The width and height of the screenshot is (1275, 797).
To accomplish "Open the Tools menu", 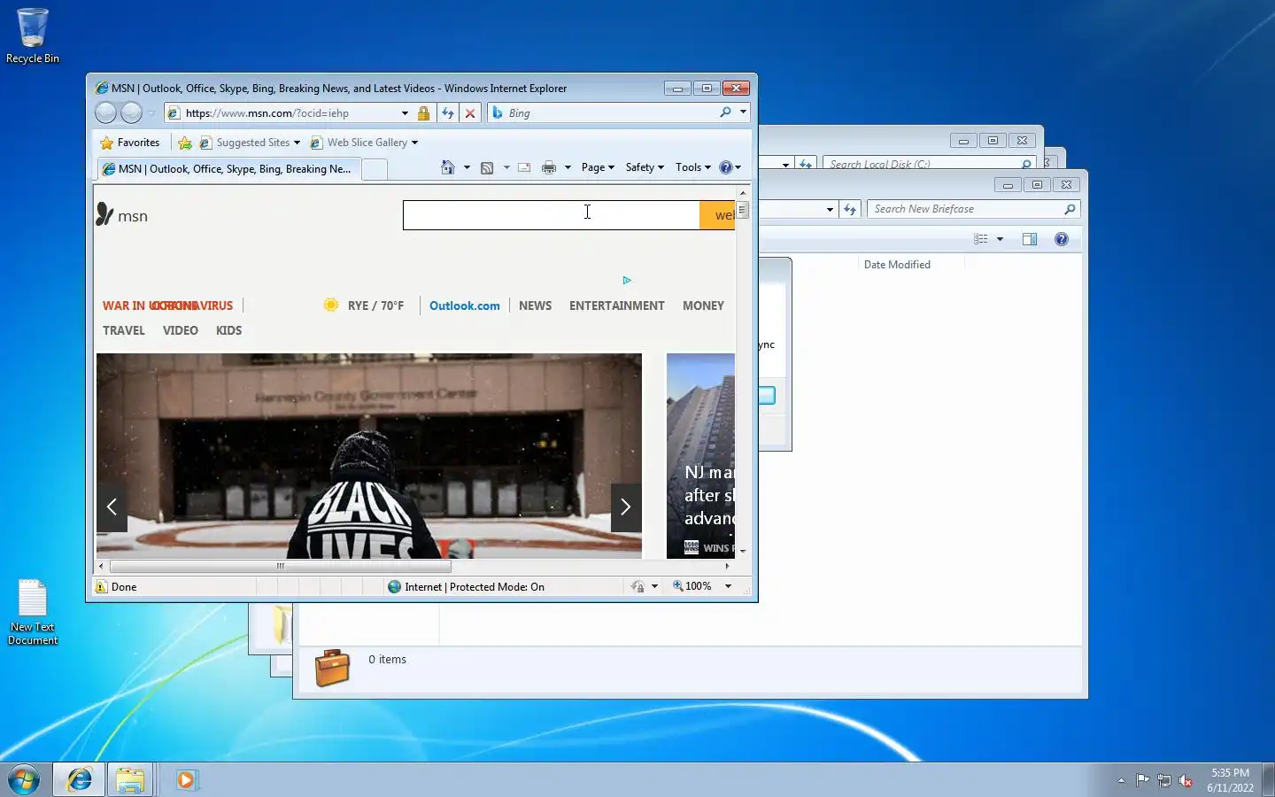I will coord(693,167).
